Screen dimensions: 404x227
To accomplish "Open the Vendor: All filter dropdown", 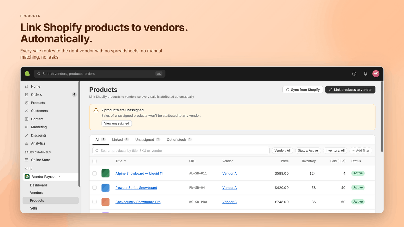I will [x=282, y=151].
